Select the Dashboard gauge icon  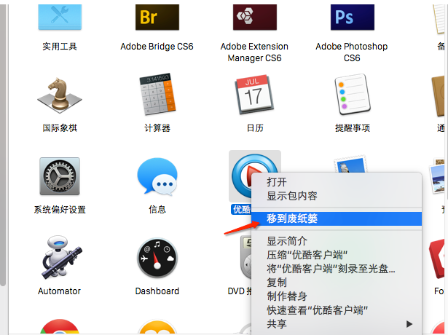pos(157,258)
